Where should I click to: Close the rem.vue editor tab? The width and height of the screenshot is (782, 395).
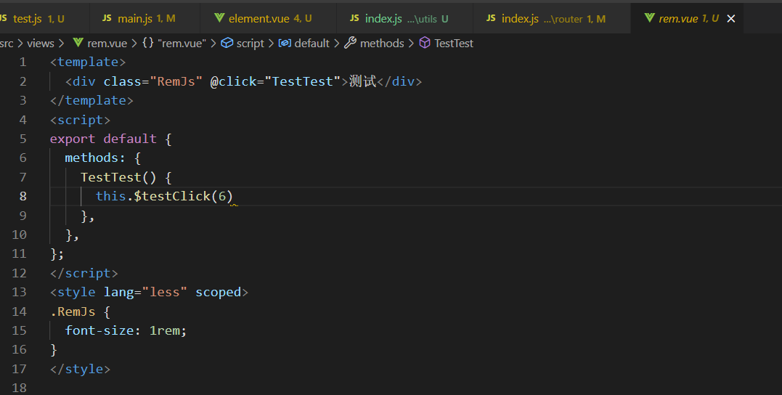pos(731,19)
